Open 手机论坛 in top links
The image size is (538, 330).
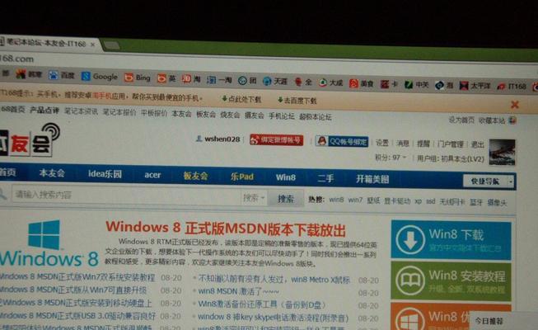coord(281,115)
